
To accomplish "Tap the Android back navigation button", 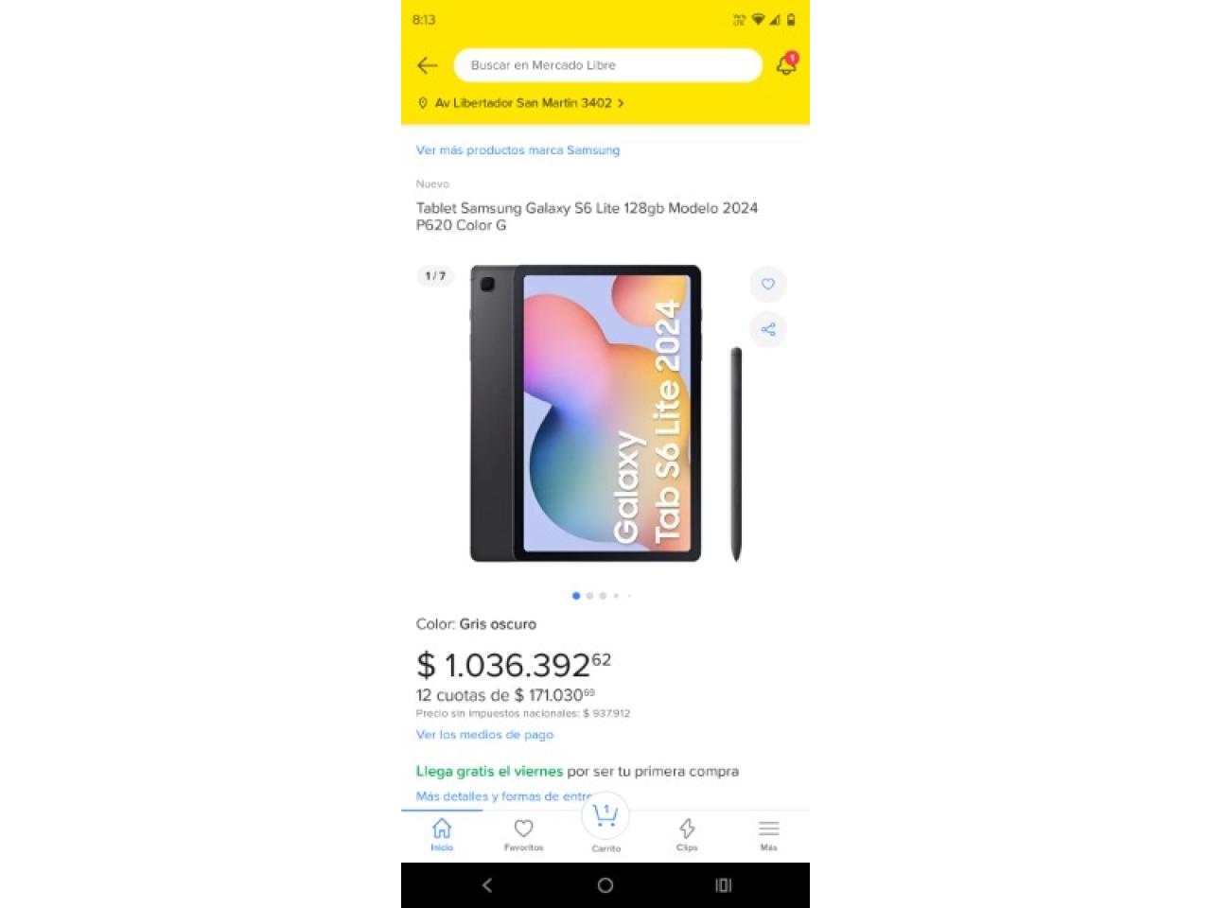I will point(487,885).
